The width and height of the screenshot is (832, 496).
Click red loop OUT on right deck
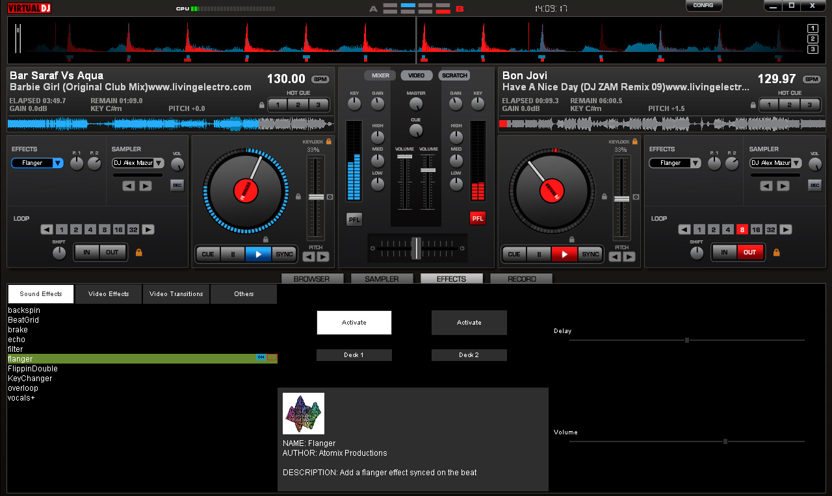(x=750, y=252)
